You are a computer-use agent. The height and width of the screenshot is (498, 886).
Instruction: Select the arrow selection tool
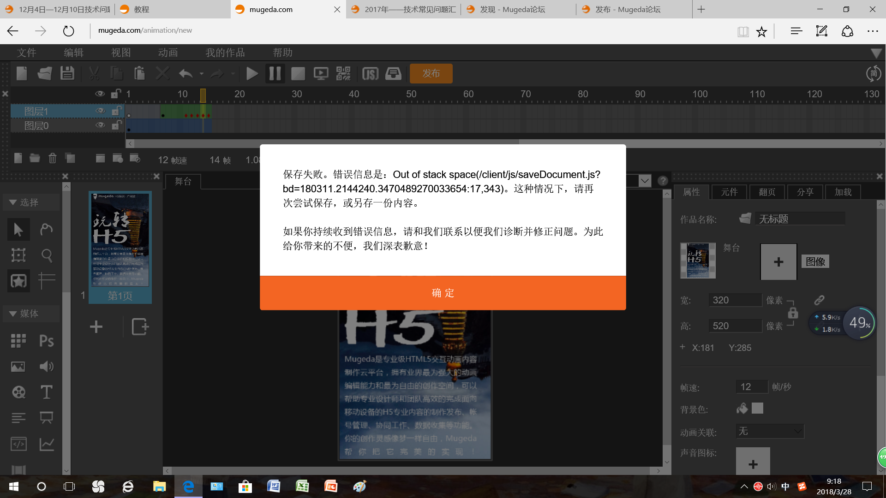coord(18,229)
